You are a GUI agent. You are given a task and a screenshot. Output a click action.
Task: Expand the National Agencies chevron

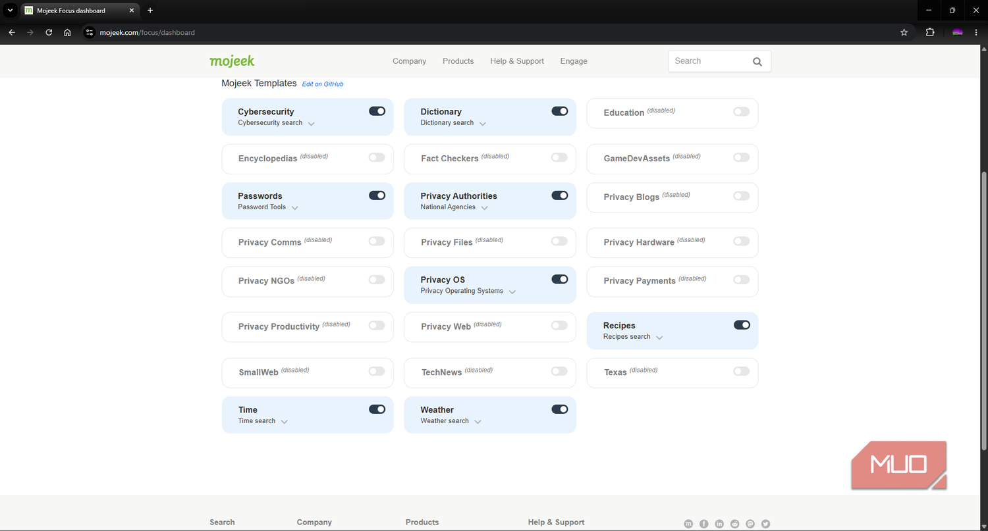485,208
